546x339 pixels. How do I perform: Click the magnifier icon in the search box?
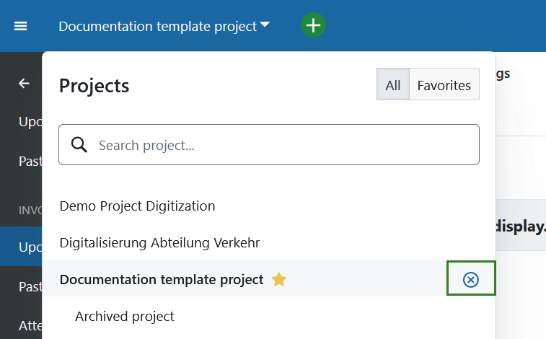click(79, 145)
